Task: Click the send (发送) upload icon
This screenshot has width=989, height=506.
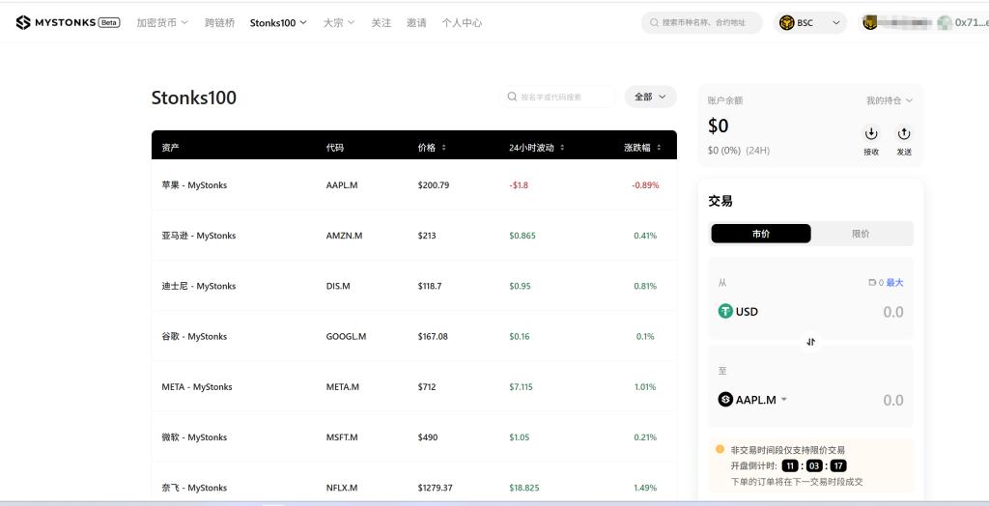Action: (904, 134)
